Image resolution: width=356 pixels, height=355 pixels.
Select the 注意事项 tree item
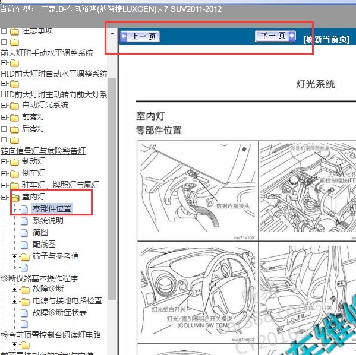pyautogui.click(x=37, y=31)
